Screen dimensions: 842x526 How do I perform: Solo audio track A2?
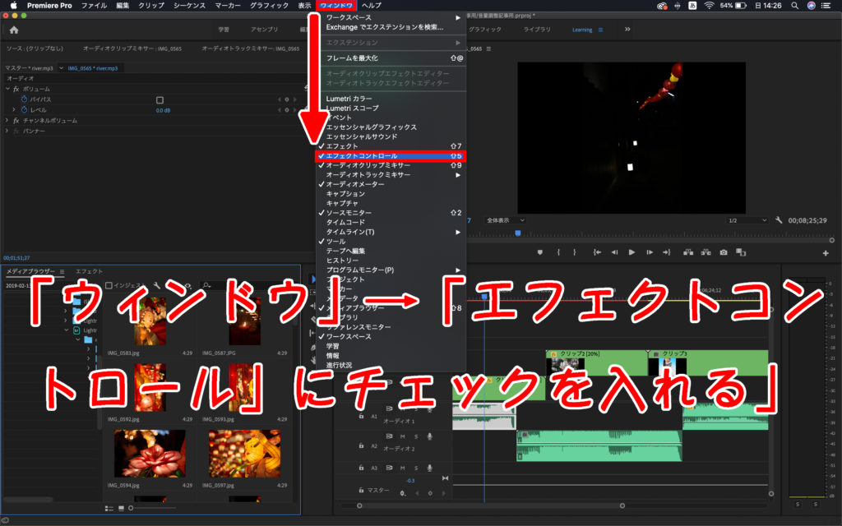point(415,437)
